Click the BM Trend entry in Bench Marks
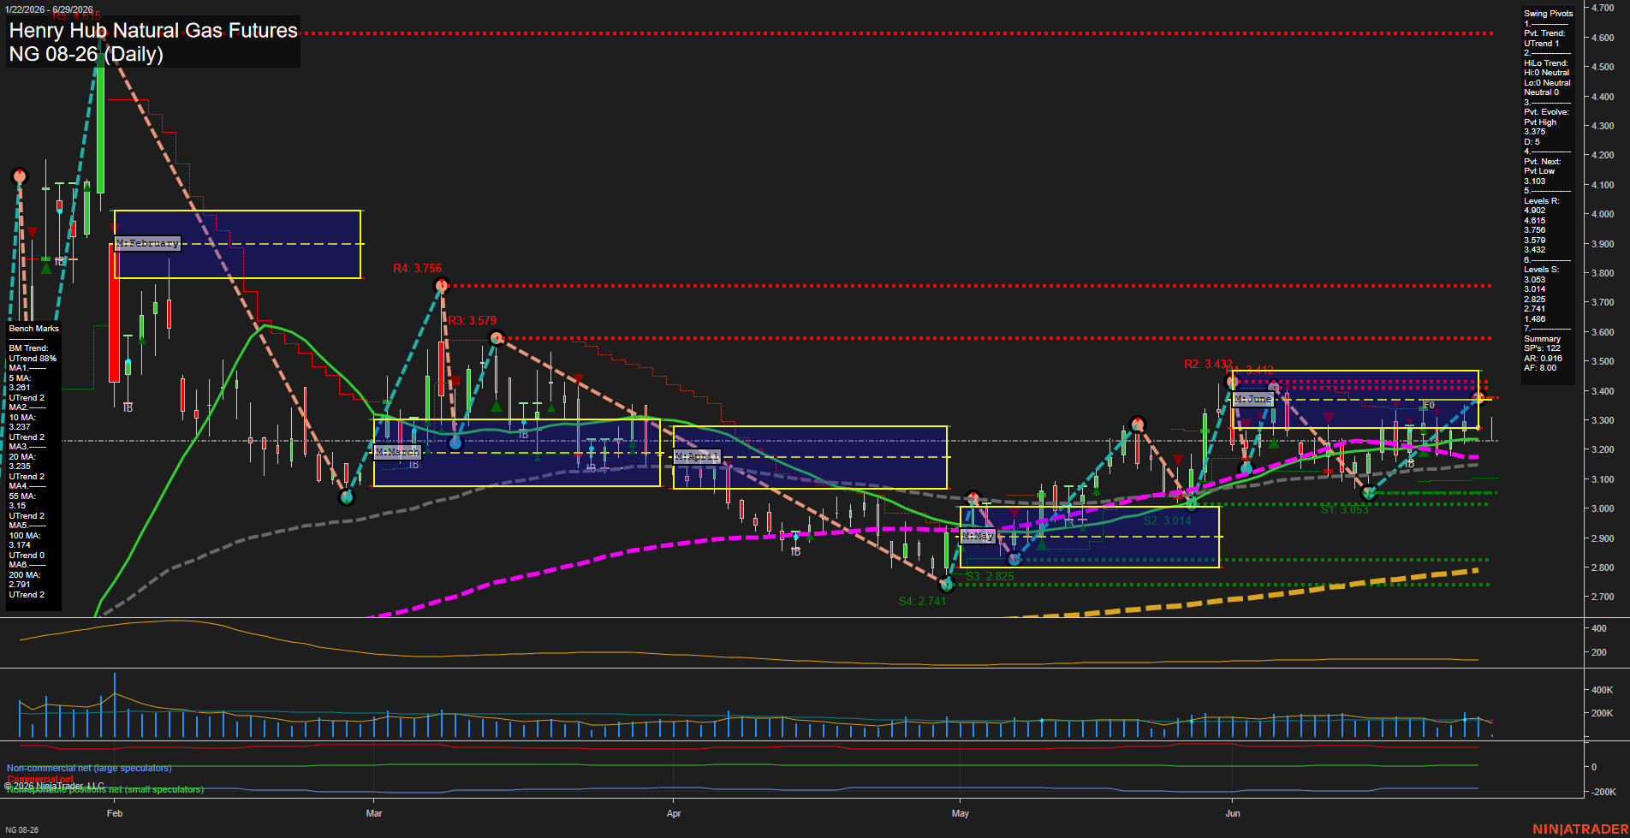 tap(28, 348)
